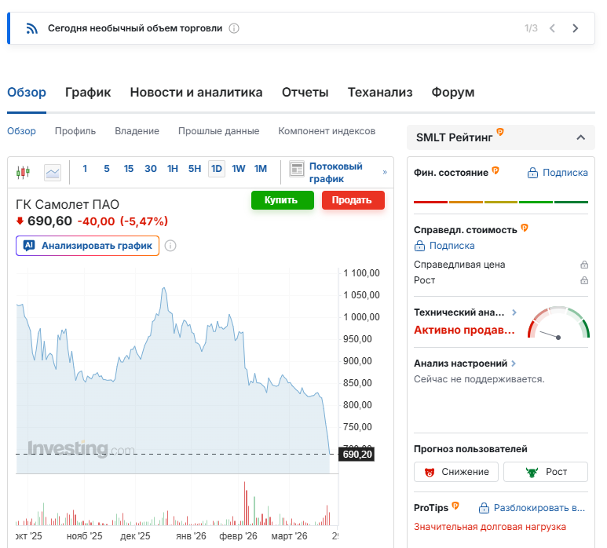This screenshot has height=548, width=607.
Task: Click the financial health color bar
Action: tap(501, 202)
